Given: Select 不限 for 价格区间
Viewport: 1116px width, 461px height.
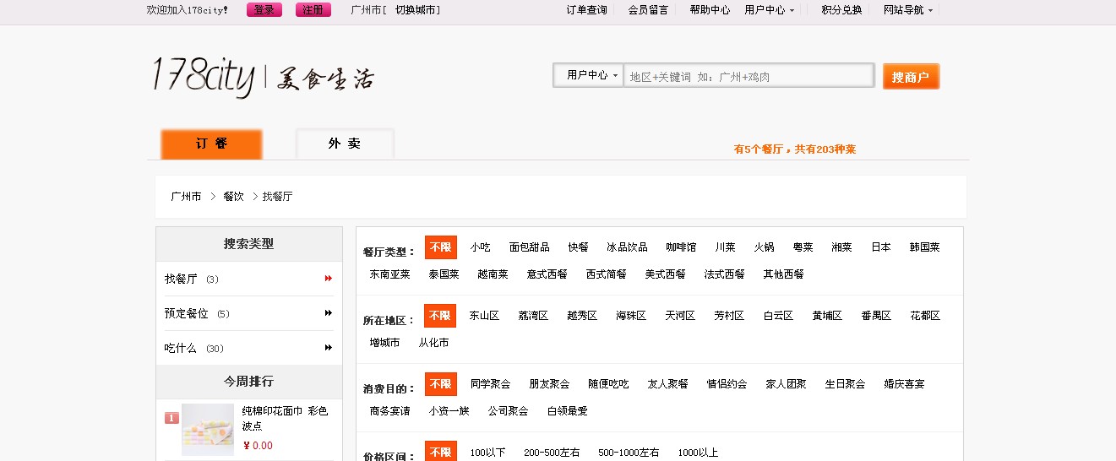Looking at the screenshot, I should tap(440, 452).
